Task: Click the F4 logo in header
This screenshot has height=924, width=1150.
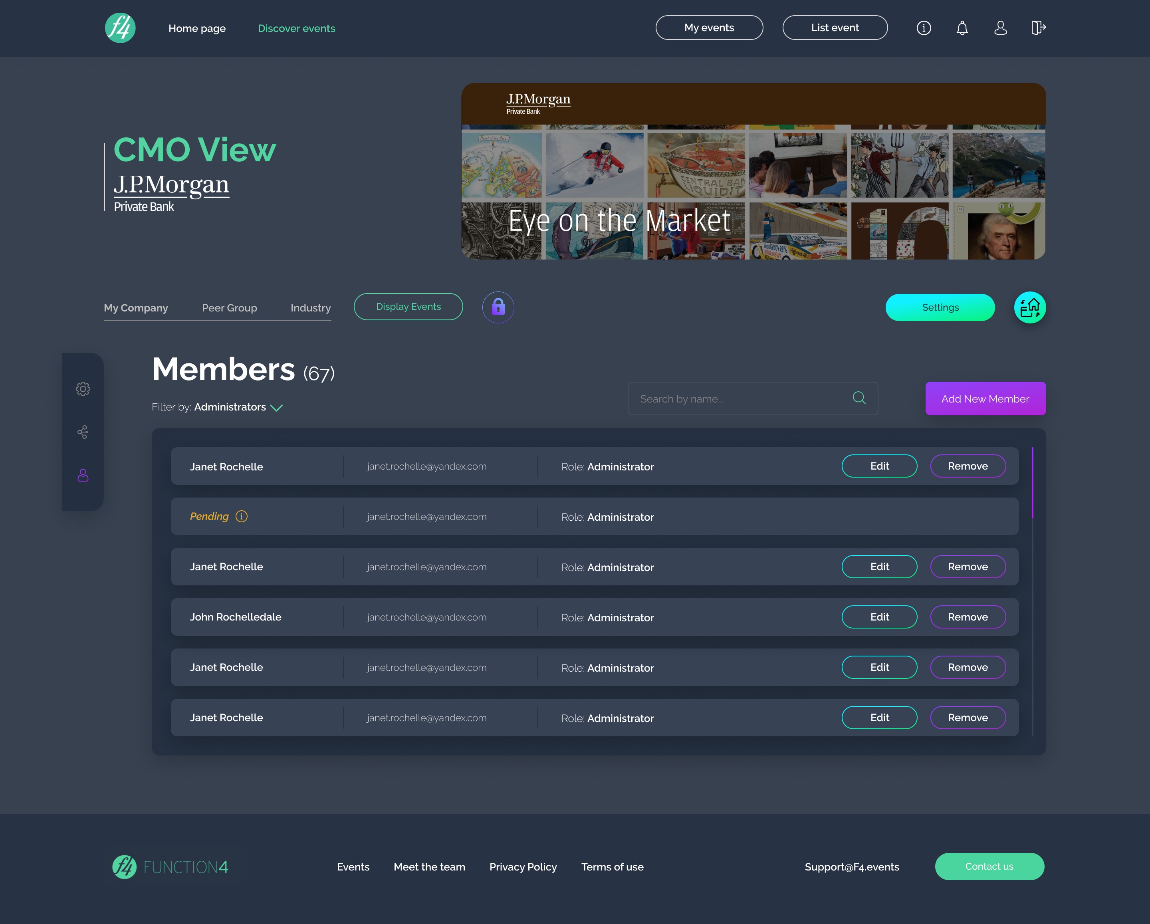Action: [x=120, y=28]
